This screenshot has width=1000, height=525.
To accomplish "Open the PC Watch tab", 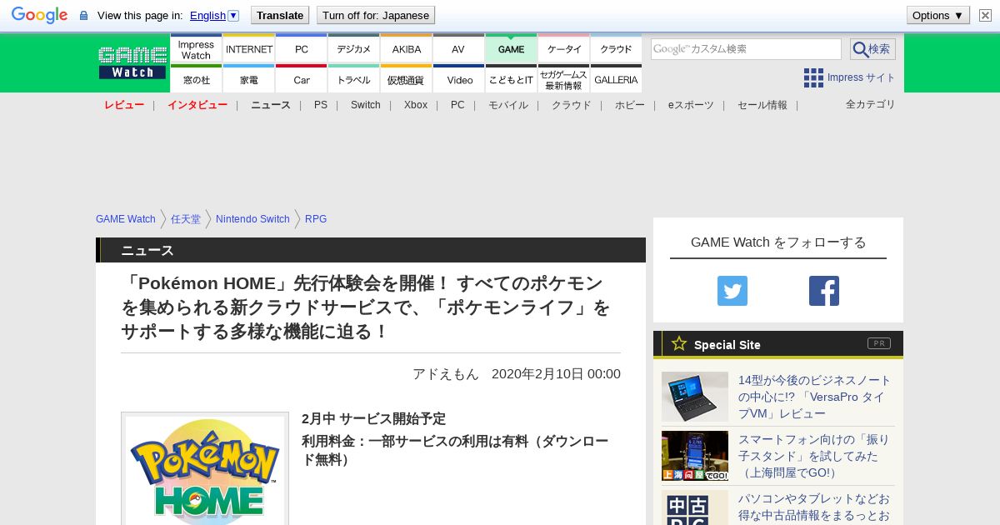I will pyautogui.click(x=302, y=49).
